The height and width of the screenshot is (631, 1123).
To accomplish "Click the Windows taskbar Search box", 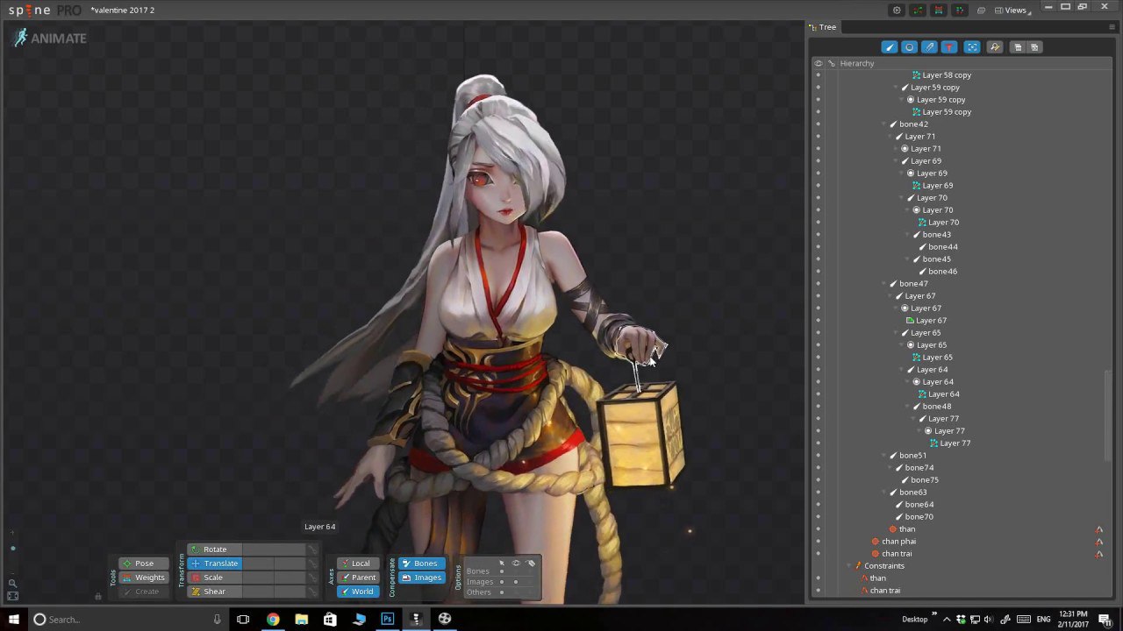I will [126, 620].
